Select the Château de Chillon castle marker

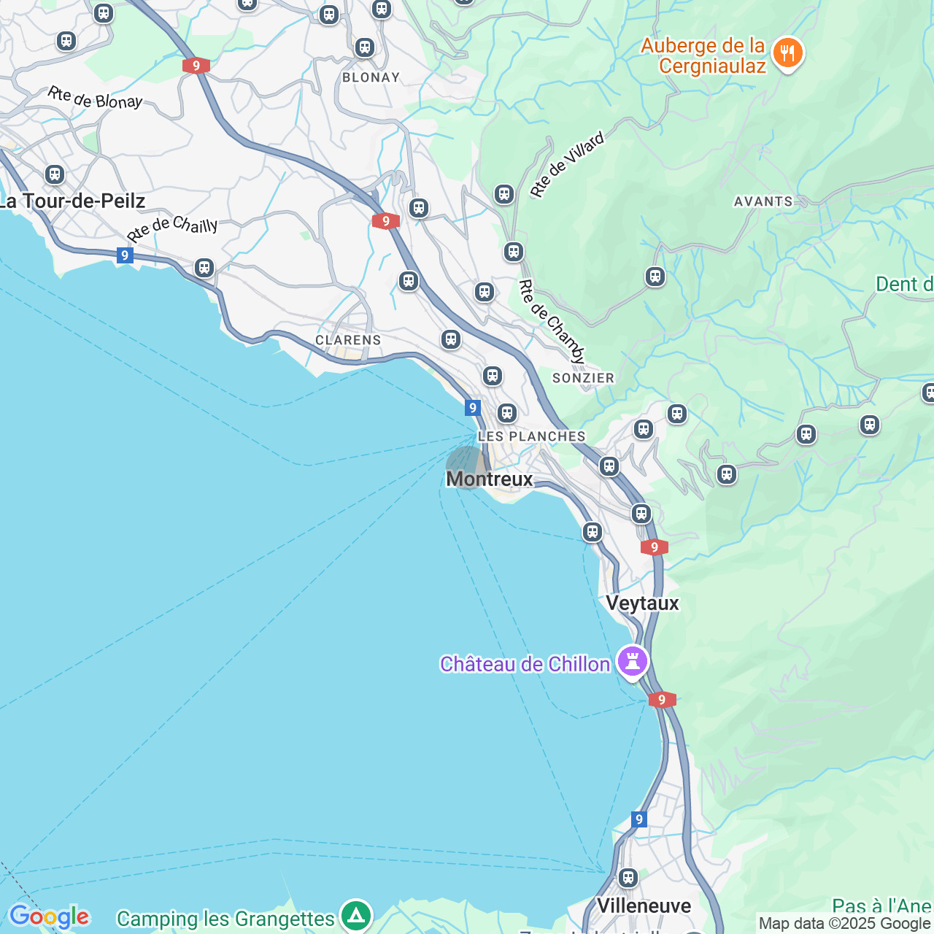[633, 663]
